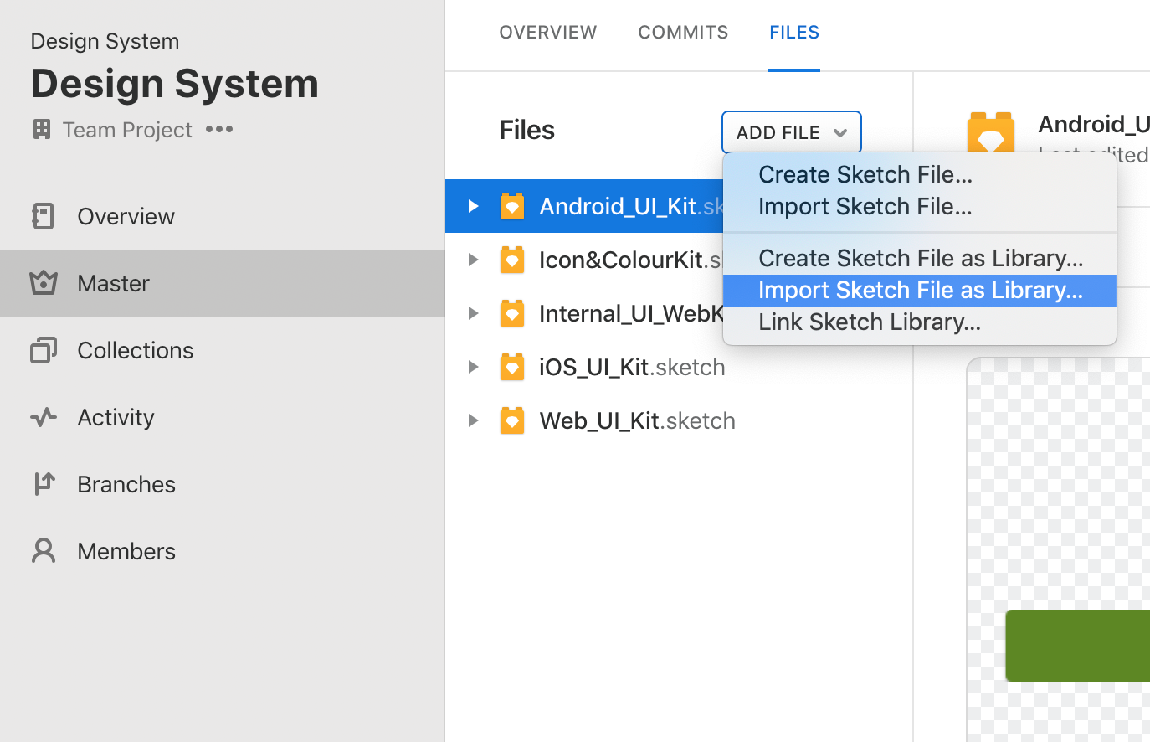
Task: Click the green rectangle in preview
Action: pos(1077,646)
